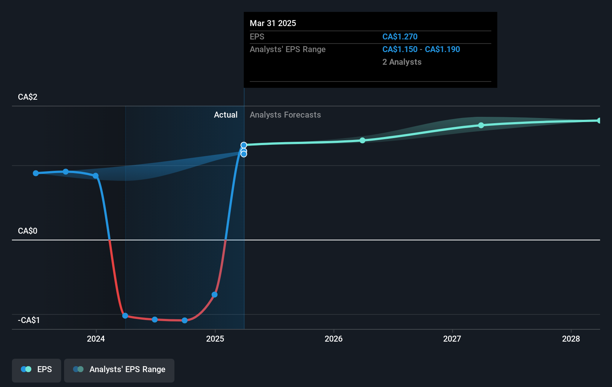Switch to the Analysts Forecasts section
Screen dimensions: 612x387
click(285, 115)
